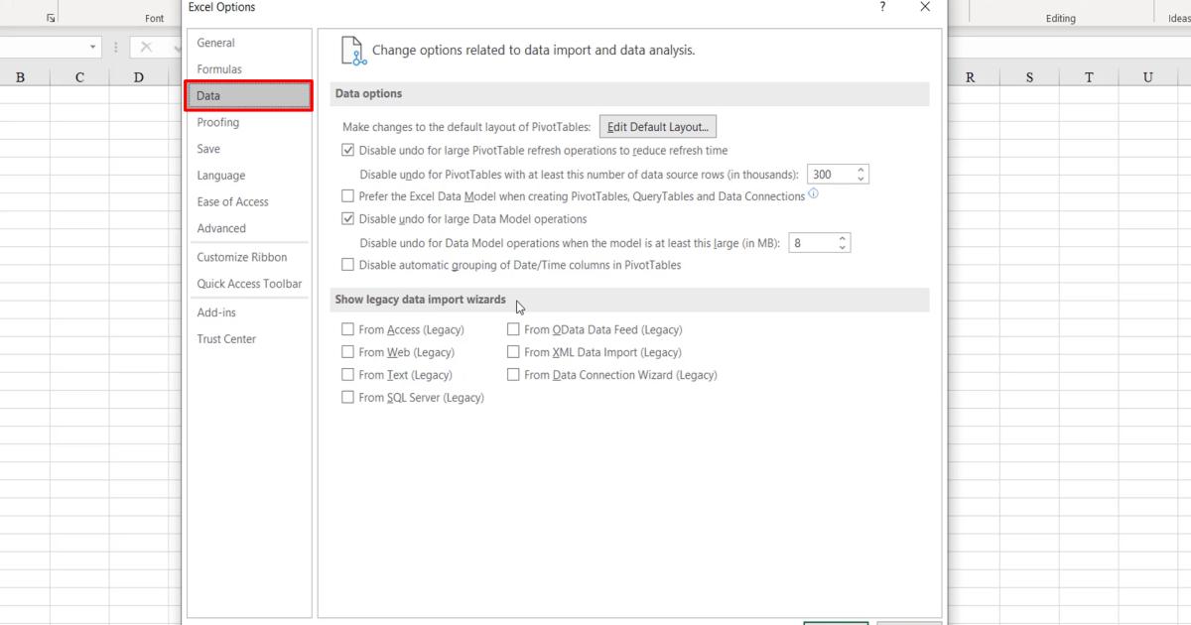
Task: Uncheck Disable undo for large Data Model operations
Action: tap(348, 218)
